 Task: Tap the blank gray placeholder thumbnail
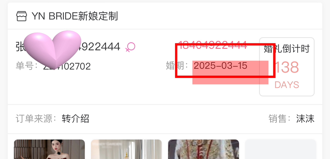tap(280, 149)
